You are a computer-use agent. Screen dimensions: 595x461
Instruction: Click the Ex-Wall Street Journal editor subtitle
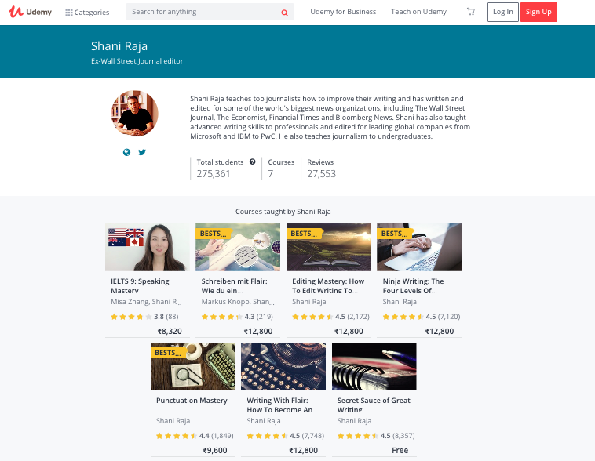pos(137,61)
